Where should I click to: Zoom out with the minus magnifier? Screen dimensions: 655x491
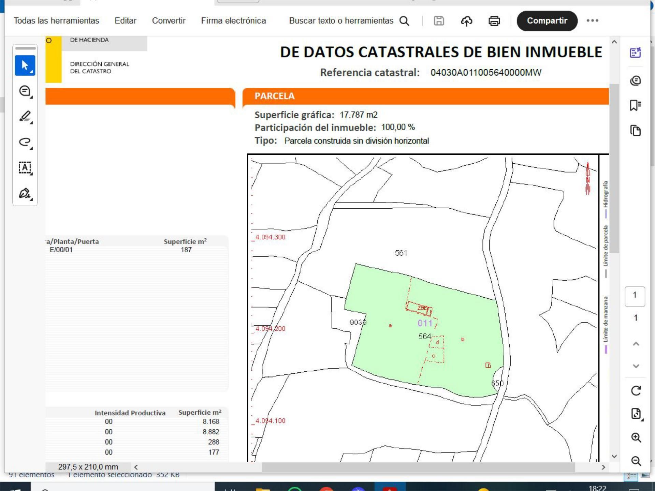click(x=636, y=461)
